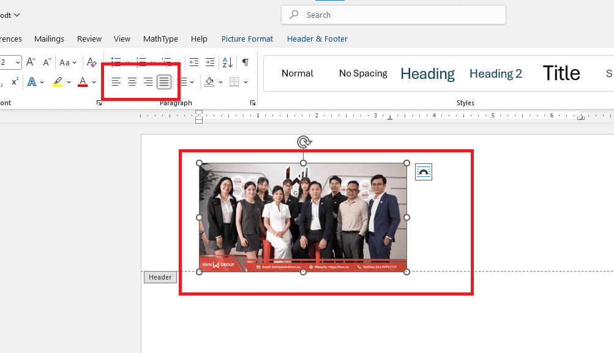Screen dimensions: 614x353
Task: Click the first line indent marker on ruler
Action: click(x=199, y=113)
